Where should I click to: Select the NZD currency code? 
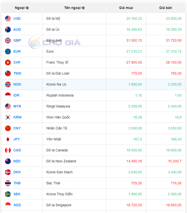(17, 161)
